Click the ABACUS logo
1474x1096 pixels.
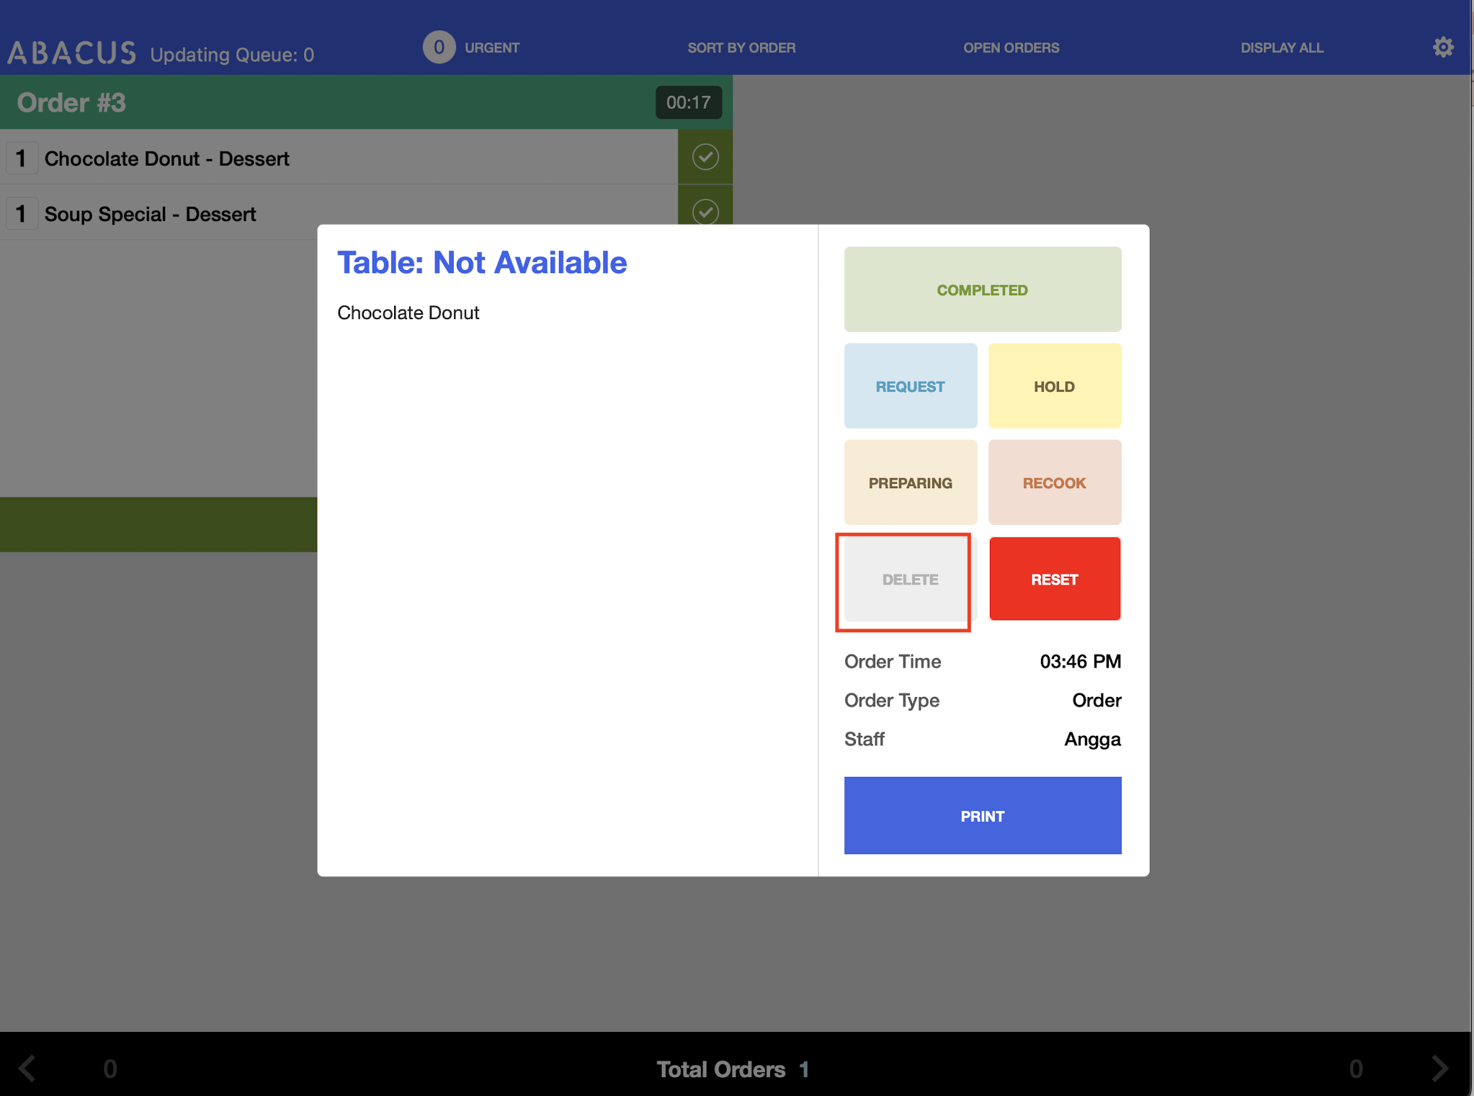[71, 53]
